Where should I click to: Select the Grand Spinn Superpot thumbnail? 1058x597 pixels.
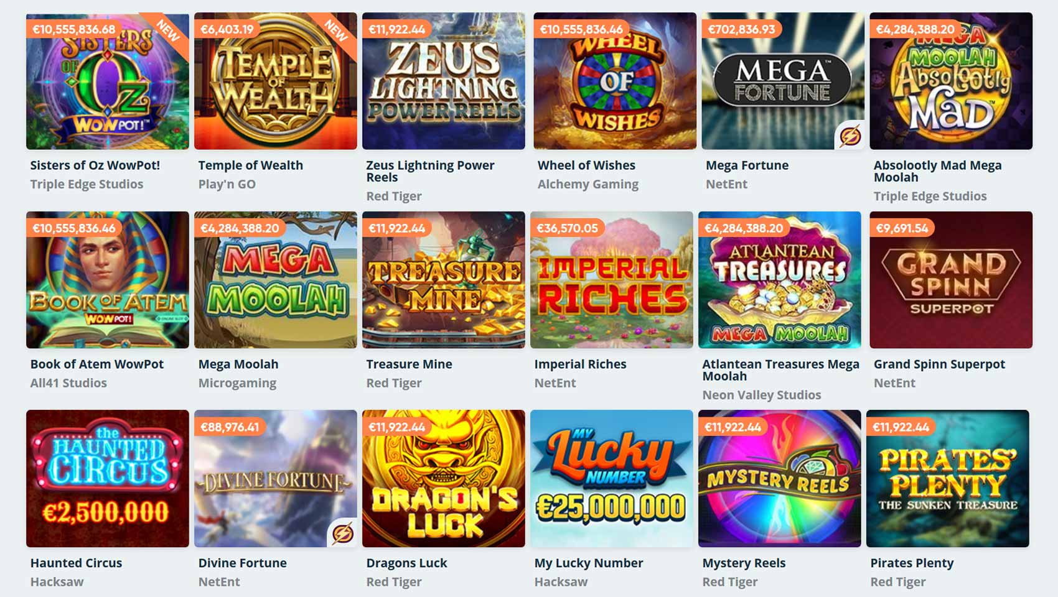(951, 280)
